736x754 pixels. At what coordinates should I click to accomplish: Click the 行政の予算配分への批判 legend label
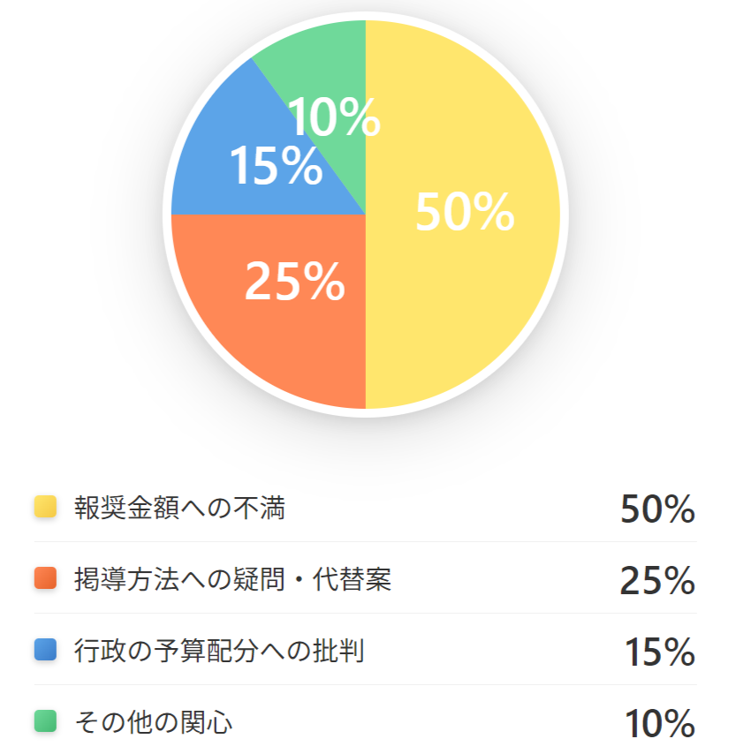click(219, 650)
